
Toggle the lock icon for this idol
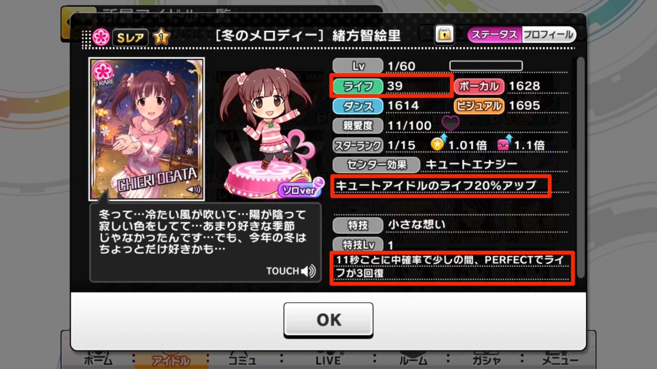444,35
